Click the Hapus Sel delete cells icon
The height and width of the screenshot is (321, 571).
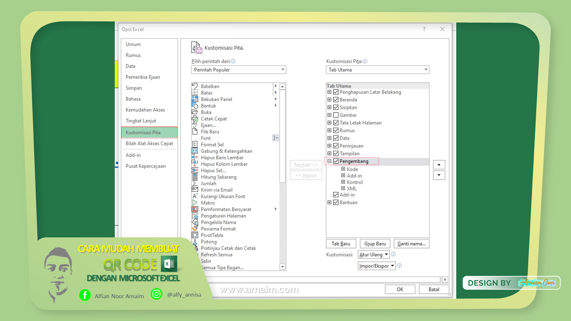pyautogui.click(x=195, y=170)
